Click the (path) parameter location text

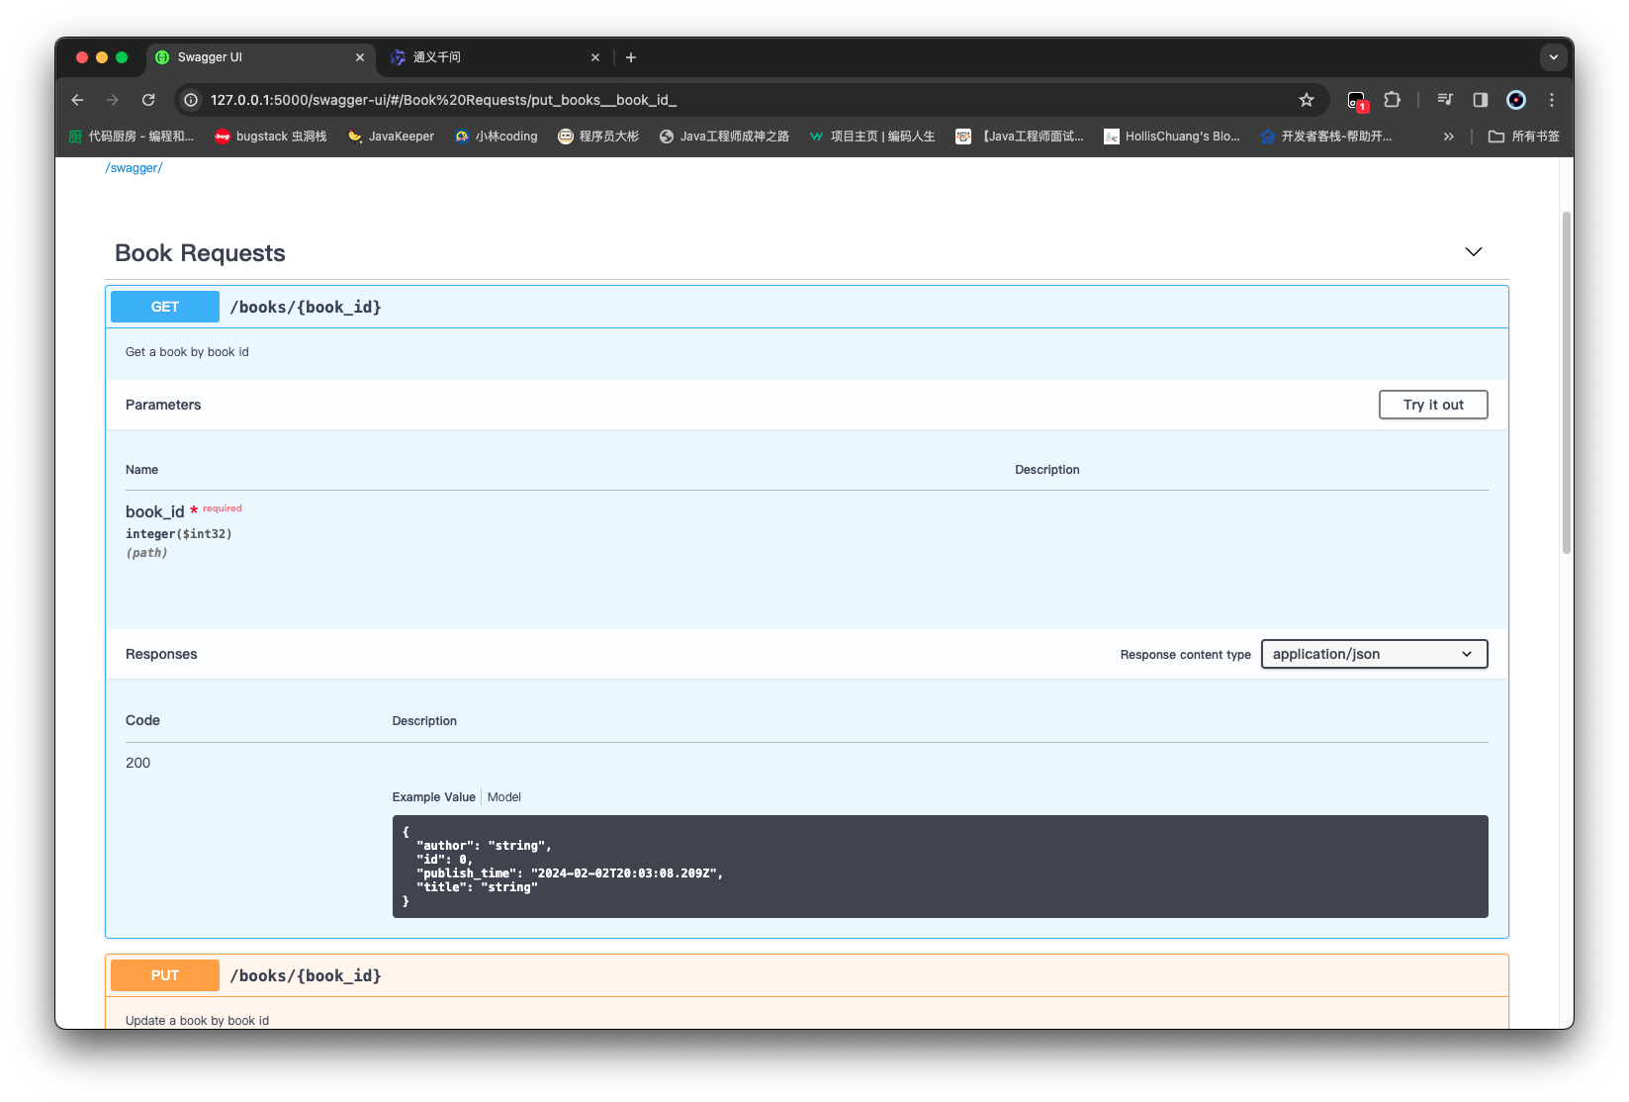[146, 553]
